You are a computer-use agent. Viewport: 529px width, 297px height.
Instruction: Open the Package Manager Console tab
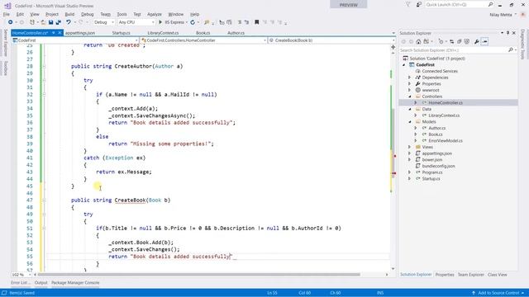75,282
